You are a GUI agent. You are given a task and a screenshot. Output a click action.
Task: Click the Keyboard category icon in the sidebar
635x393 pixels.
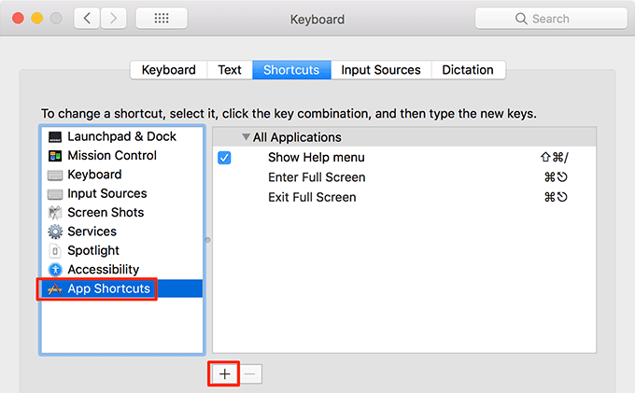point(55,175)
